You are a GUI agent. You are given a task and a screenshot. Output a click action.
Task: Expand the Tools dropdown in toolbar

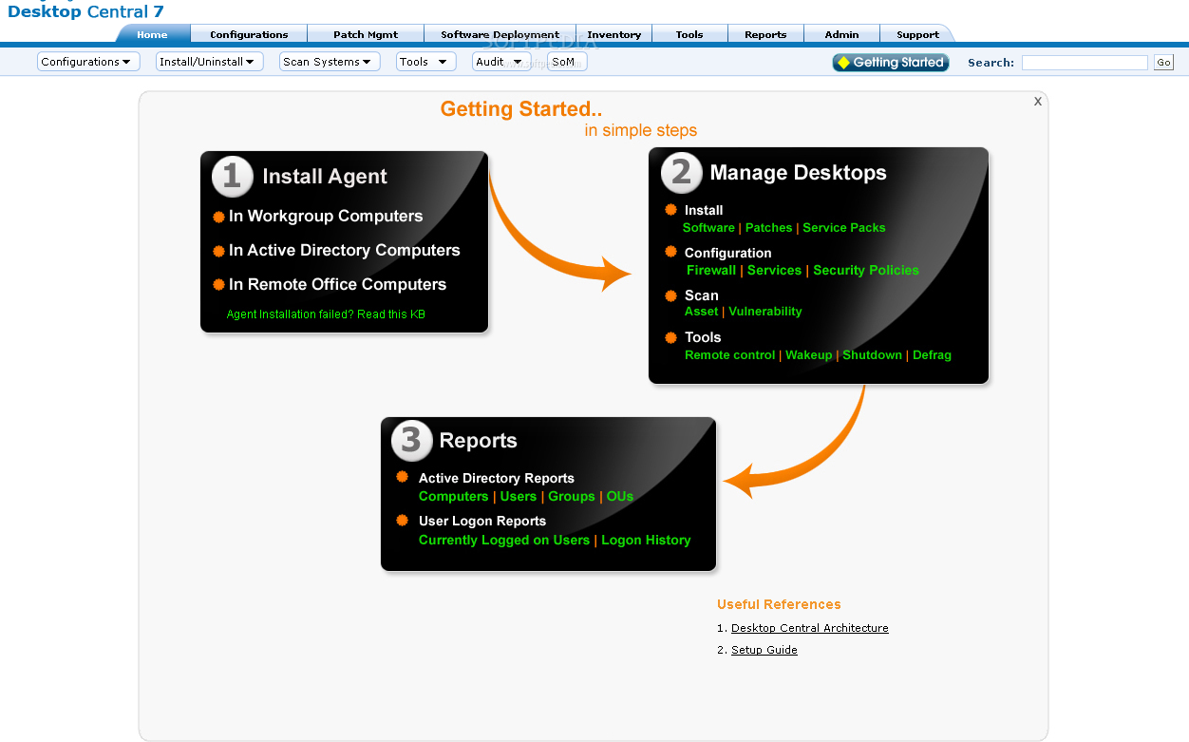[425, 62]
